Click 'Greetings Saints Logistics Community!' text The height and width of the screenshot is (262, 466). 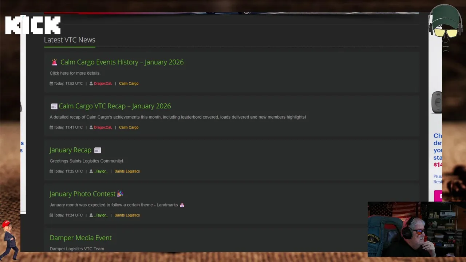pos(86,161)
